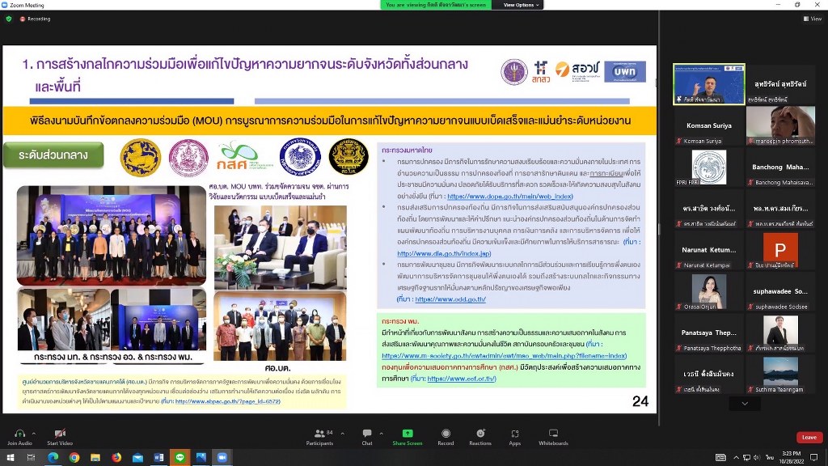The height and width of the screenshot is (466, 828).
Task: Expand participants options arrow
Action: pos(343,434)
